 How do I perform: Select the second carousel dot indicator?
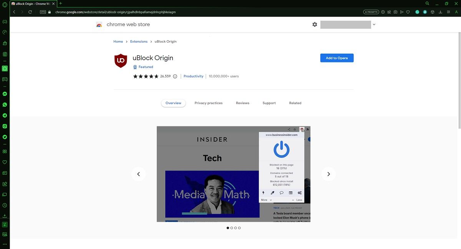coord(232,228)
